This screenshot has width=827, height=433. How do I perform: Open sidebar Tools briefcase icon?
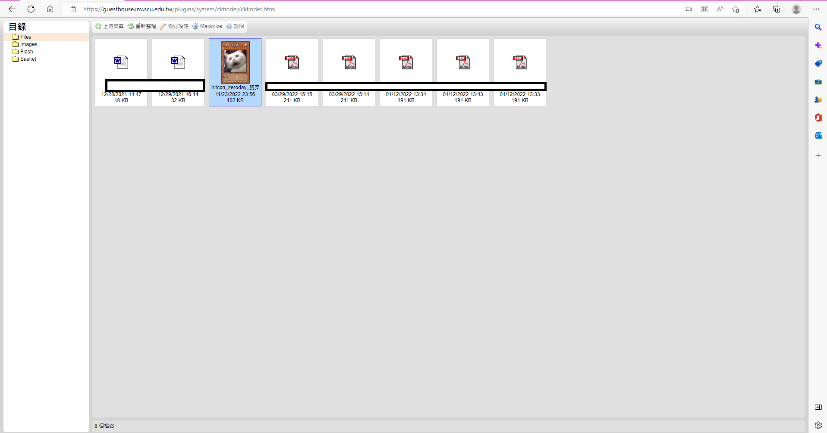pyautogui.click(x=818, y=81)
